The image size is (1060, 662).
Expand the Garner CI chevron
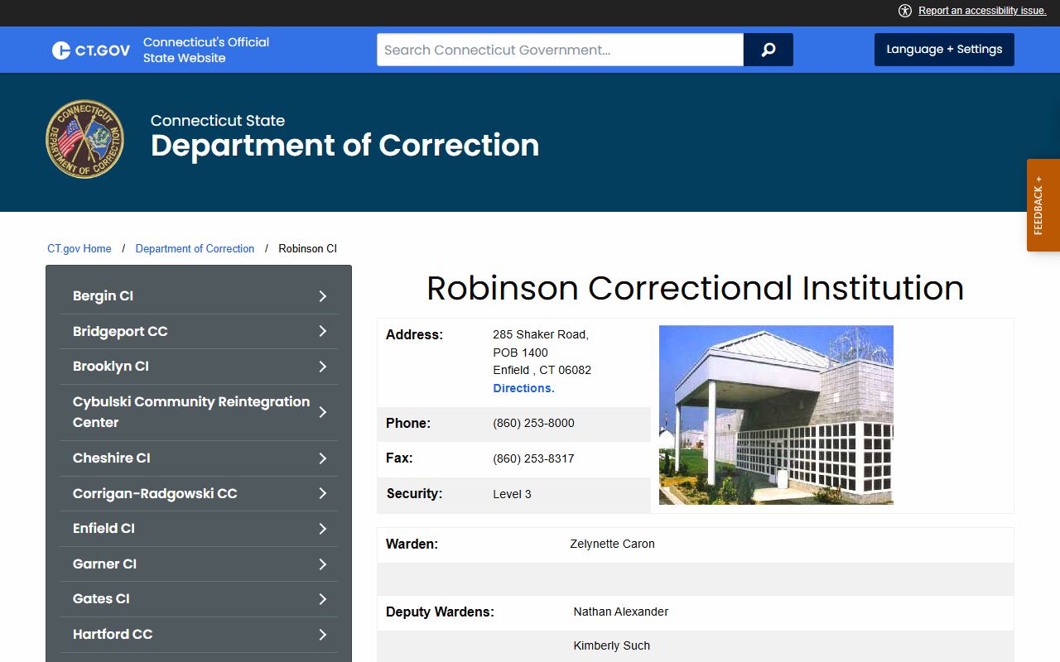[323, 564]
